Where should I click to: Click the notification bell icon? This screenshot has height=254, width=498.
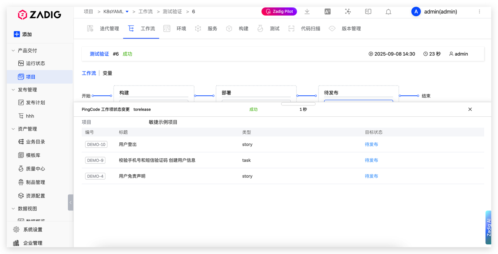tap(388, 12)
